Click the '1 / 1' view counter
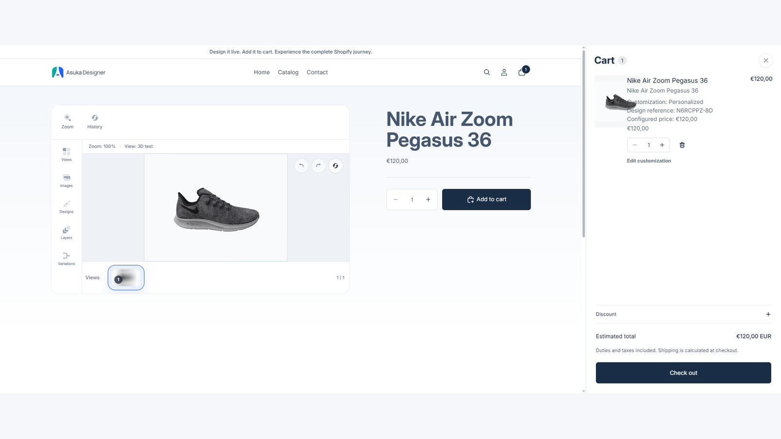This screenshot has height=439, width=781. pyautogui.click(x=340, y=278)
